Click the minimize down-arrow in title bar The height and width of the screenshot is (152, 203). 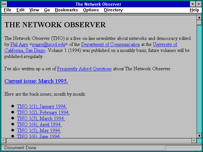tap(193, 4)
